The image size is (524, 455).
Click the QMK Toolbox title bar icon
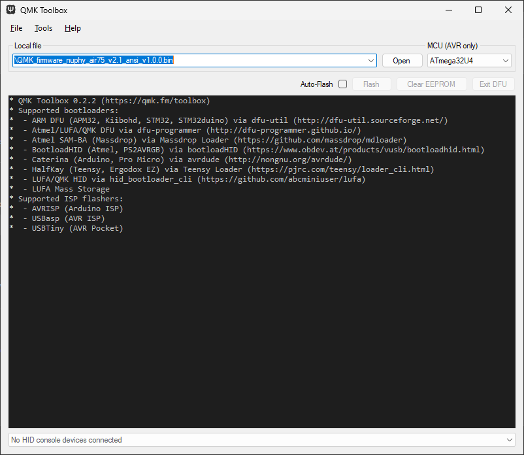10,10
